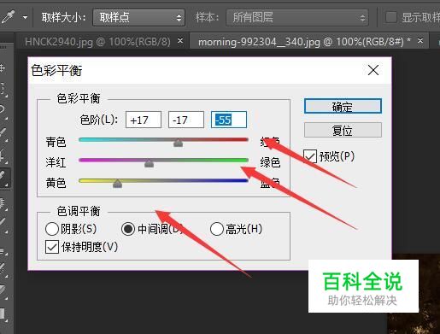Click the 黄色 yellow-blue slider handle
This screenshot has height=334, width=440.
point(117,184)
